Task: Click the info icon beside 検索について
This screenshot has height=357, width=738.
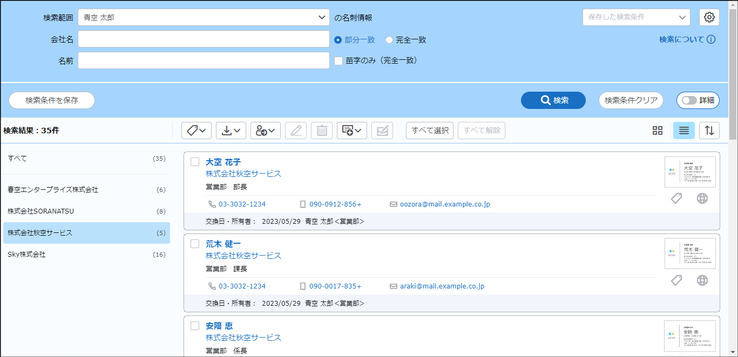Action: (x=711, y=39)
